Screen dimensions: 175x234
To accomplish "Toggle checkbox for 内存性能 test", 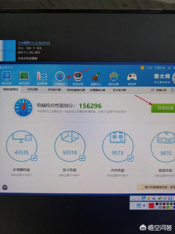I will (130, 158).
